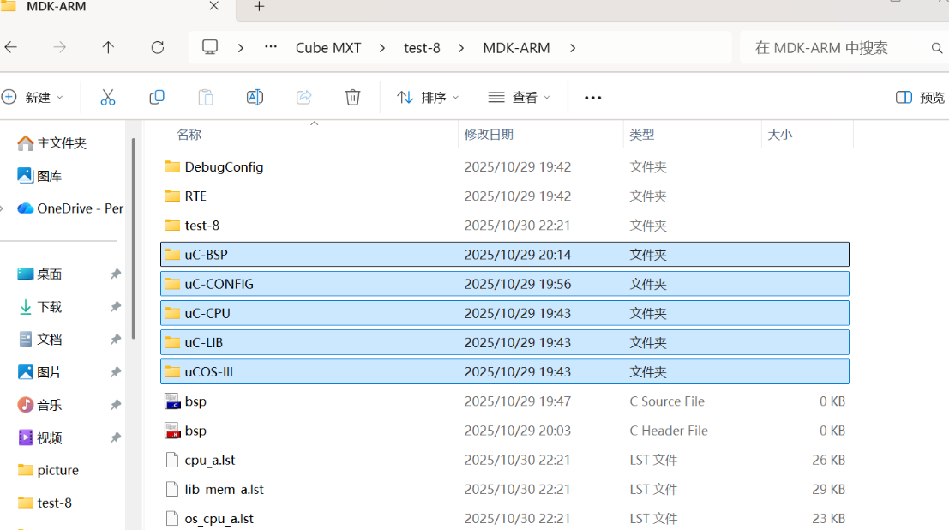Click the Cut scissors icon
The image size is (949, 530).
(x=108, y=98)
